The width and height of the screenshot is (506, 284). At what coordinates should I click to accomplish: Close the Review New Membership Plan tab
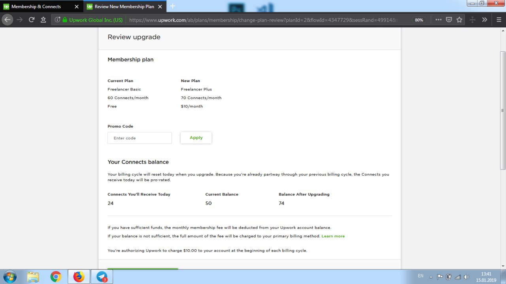point(160,7)
